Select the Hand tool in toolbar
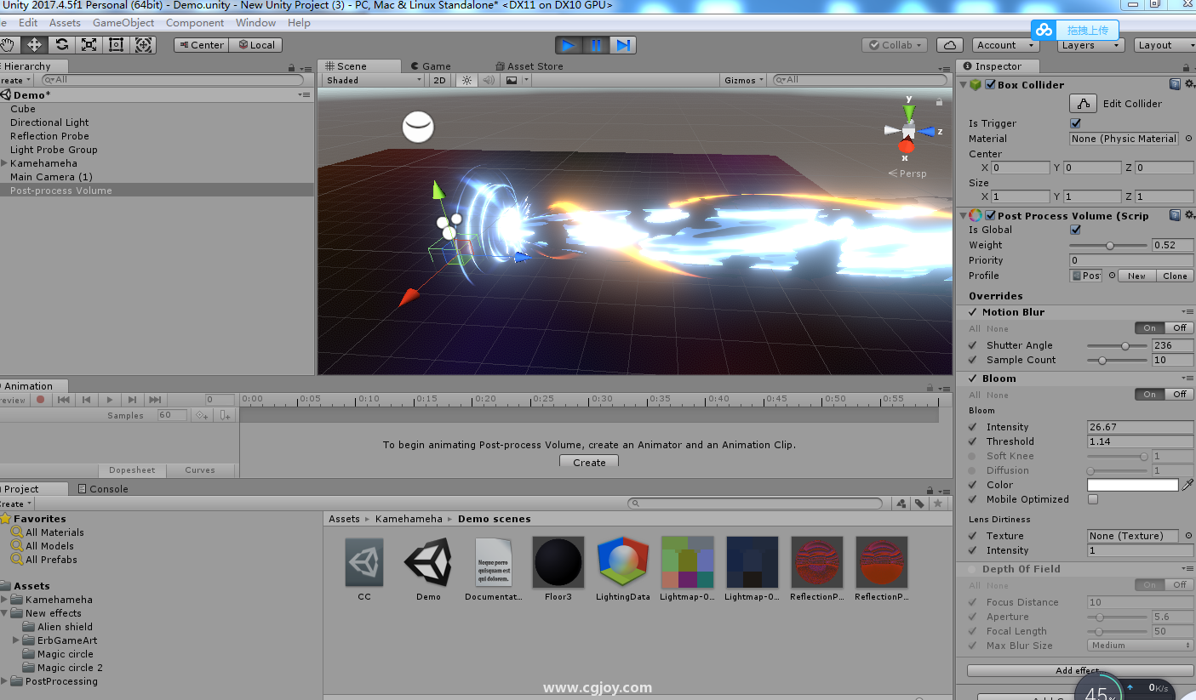Viewport: 1196px width, 700px height. (9, 45)
